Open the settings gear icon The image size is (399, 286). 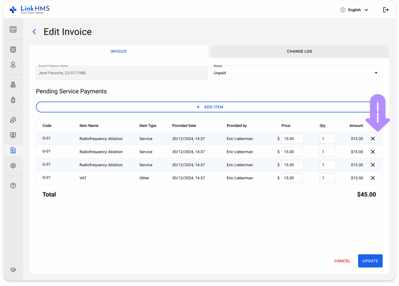point(13,166)
